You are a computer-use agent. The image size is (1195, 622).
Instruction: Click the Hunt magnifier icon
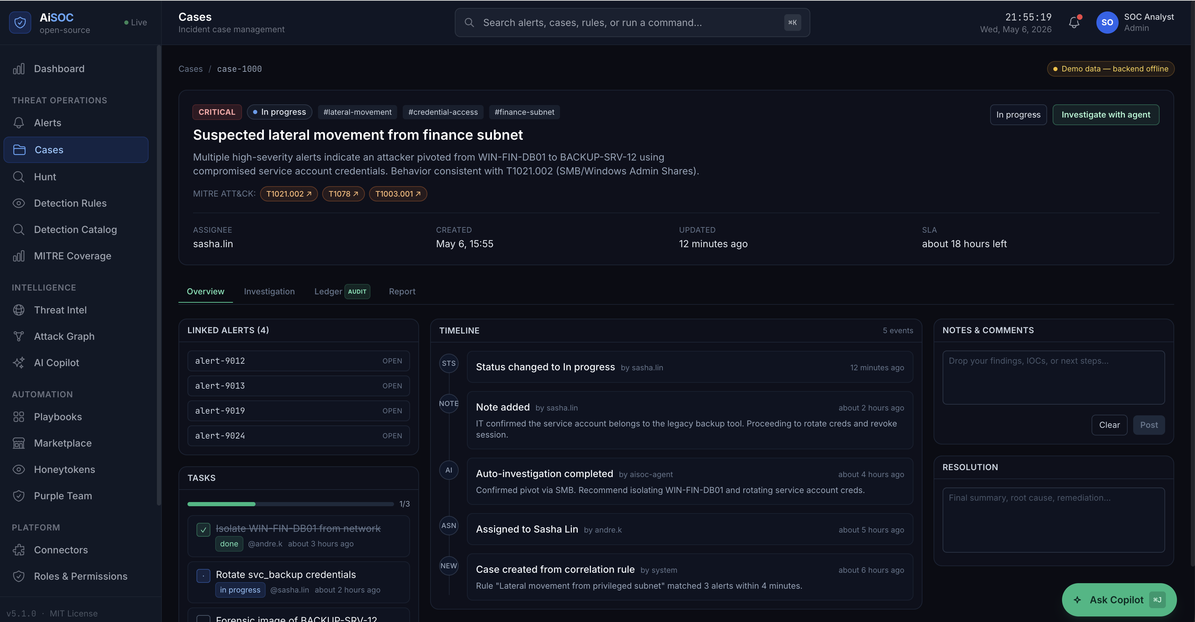pyautogui.click(x=18, y=177)
